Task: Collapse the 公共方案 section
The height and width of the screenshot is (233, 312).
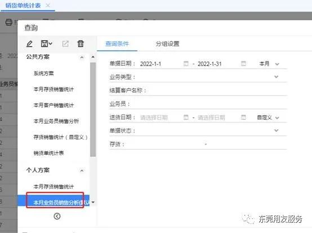Action: pos(82,58)
